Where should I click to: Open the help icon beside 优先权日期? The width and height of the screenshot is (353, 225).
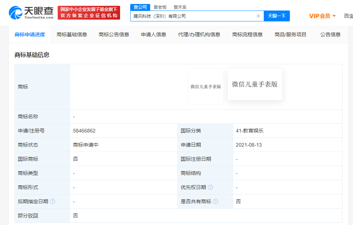[x=210, y=187]
